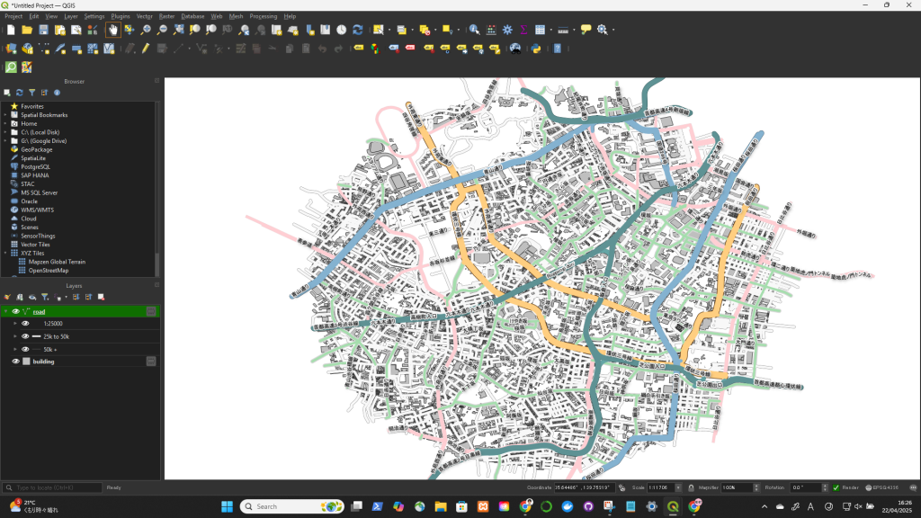
Task: Open the Processing menu
Action: [x=263, y=16]
